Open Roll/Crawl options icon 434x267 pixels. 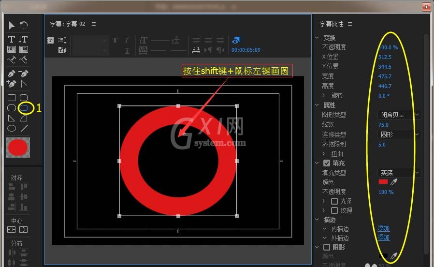click(62, 40)
